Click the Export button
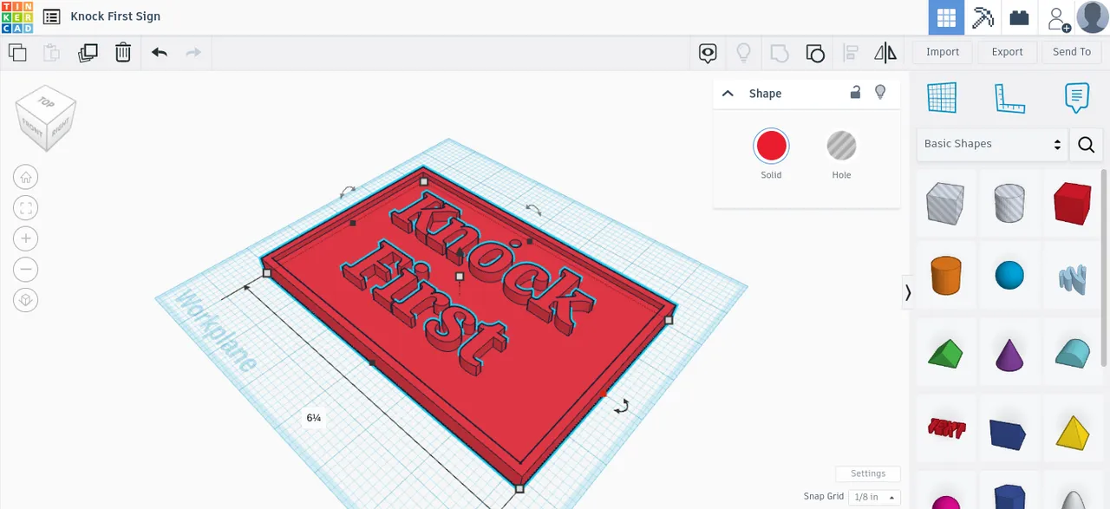Screen dimensions: 1110x509 point(1007,51)
